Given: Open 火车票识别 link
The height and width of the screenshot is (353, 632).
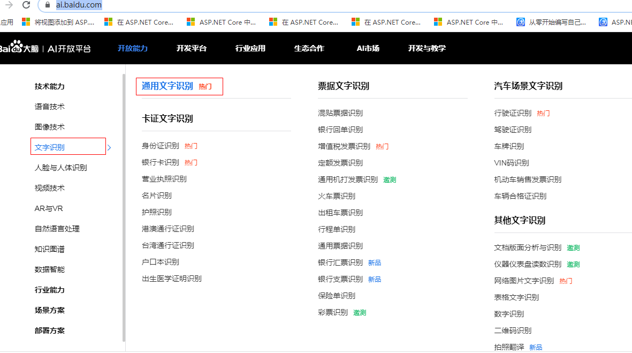Looking at the screenshot, I should 337,196.
